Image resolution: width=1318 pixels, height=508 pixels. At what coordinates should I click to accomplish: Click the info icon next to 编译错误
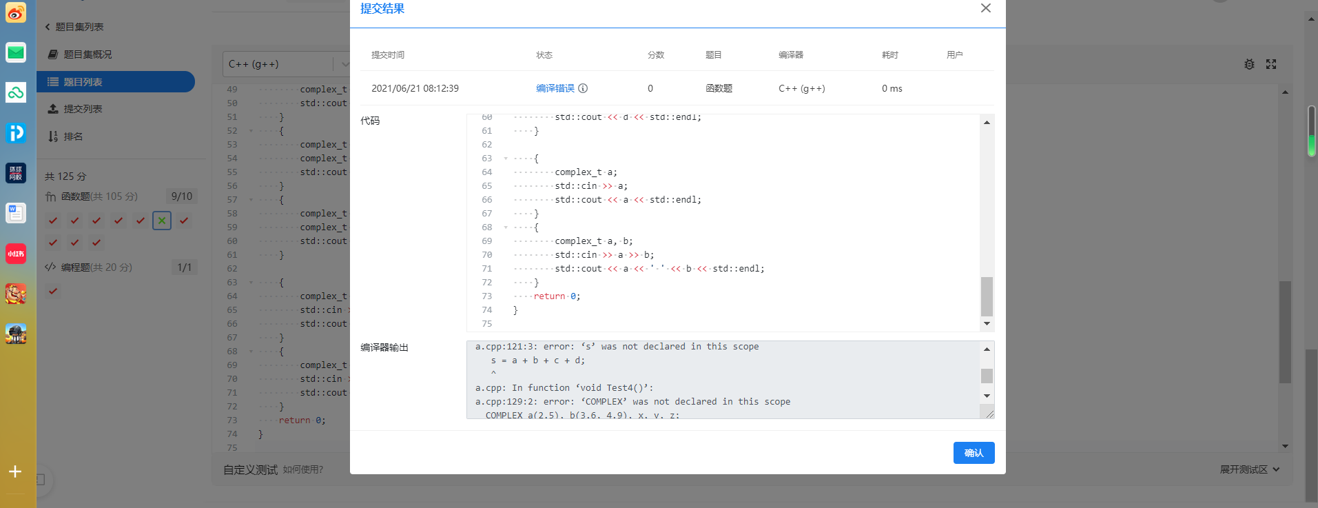[583, 88]
